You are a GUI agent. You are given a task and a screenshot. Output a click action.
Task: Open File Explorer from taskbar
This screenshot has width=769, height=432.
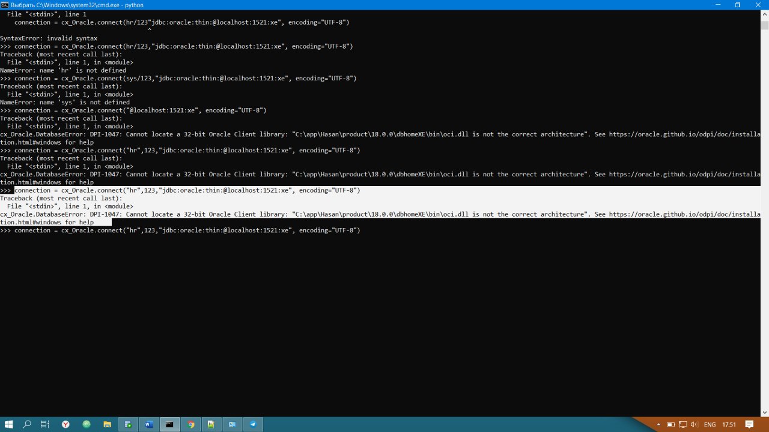pyautogui.click(x=107, y=424)
